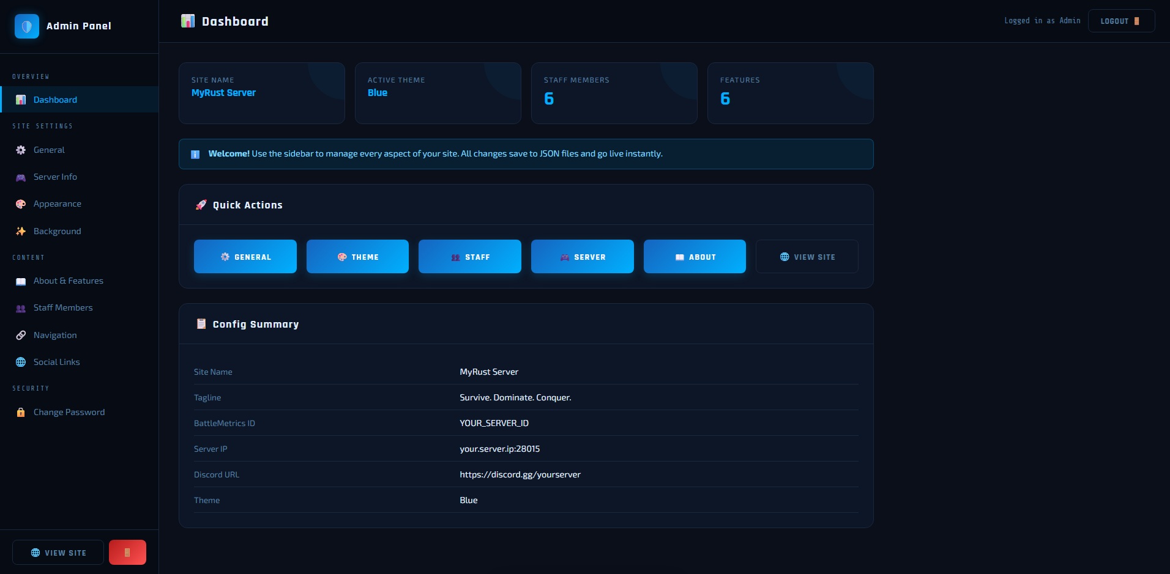Click the people icon beside Staff Members
The image size is (1170, 574).
[21, 308]
